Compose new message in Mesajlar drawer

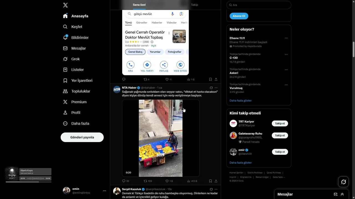(336, 194)
